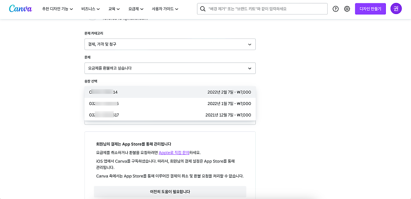Click the help question mark icon
The height and width of the screenshot is (199, 411).
click(336, 9)
